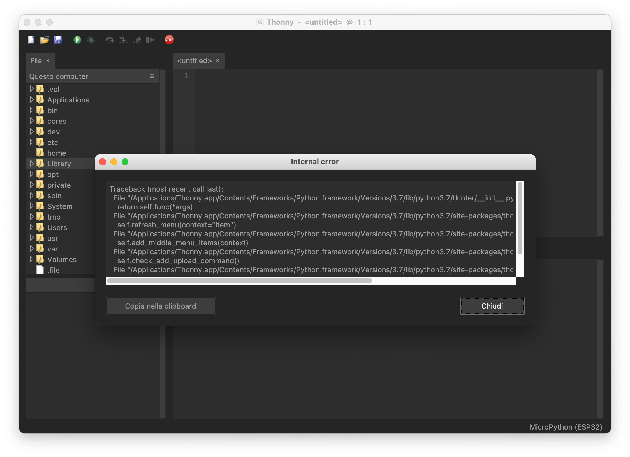The image size is (630, 457).
Task: Click line number 1 in editor
Action: (x=186, y=76)
